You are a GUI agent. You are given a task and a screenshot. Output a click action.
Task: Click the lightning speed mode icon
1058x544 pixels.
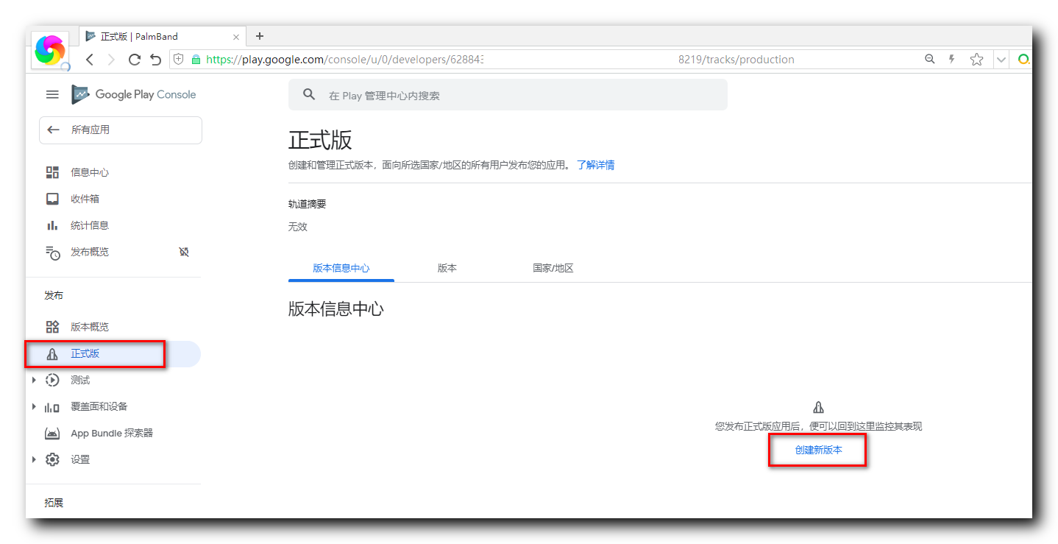(x=952, y=60)
